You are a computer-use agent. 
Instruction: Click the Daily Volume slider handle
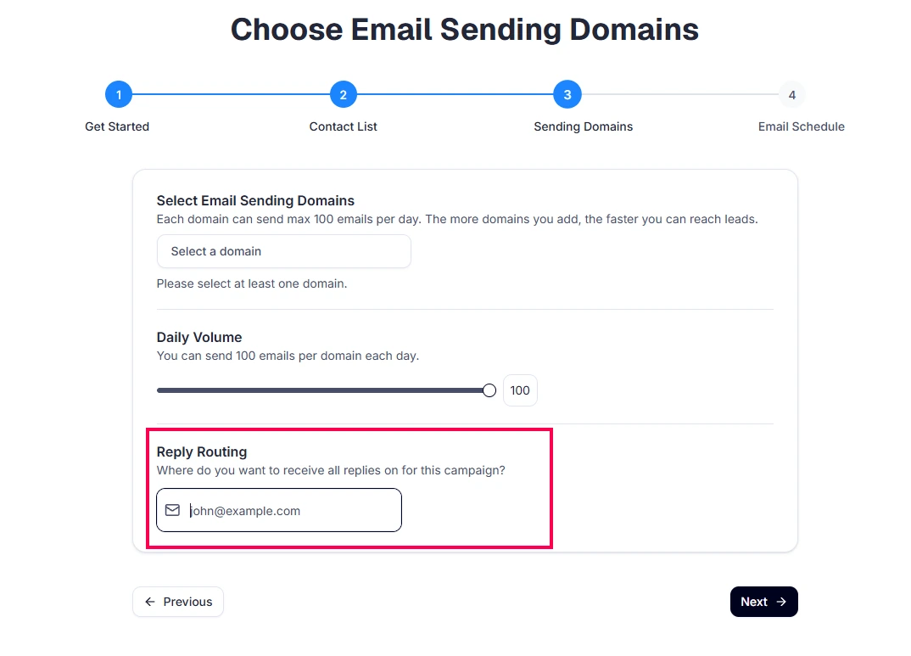489,390
